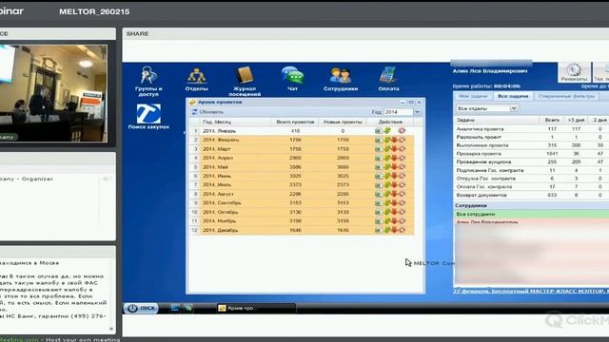Image resolution: width=609 pixels, height=342 pixels.
Task: Click the green arrow icon for 2014, Июнь
Action: coord(387,176)
